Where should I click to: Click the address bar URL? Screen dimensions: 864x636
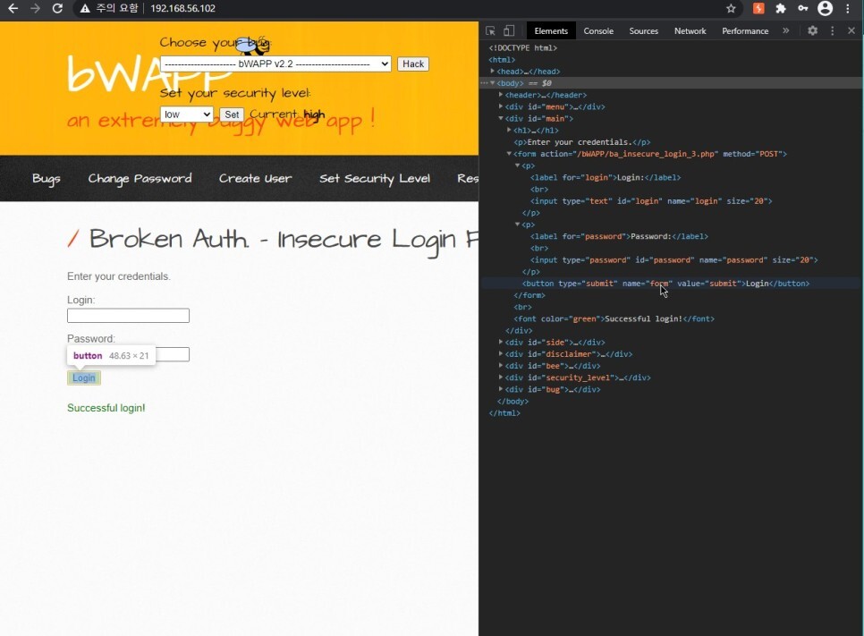tap(182, 8)
